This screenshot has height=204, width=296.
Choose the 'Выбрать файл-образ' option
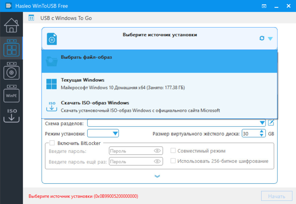159,61
